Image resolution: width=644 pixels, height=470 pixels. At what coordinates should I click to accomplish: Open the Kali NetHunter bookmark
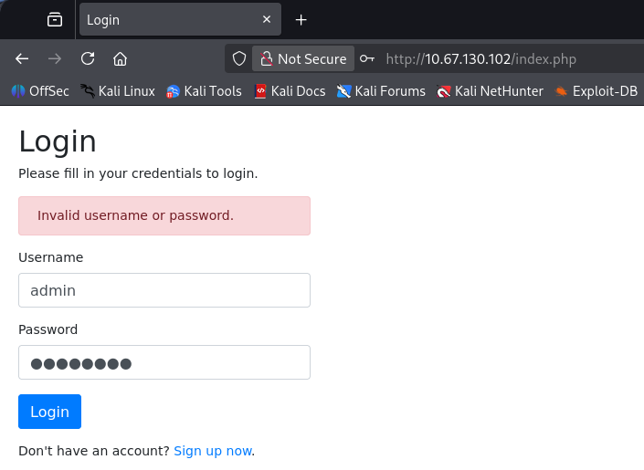tap(490, 90)
